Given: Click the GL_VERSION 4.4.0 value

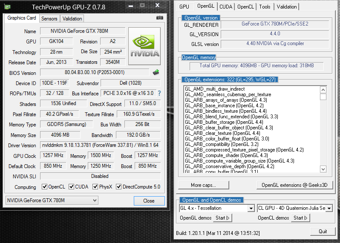Looking at the screenshot, I should coord(275,34).
